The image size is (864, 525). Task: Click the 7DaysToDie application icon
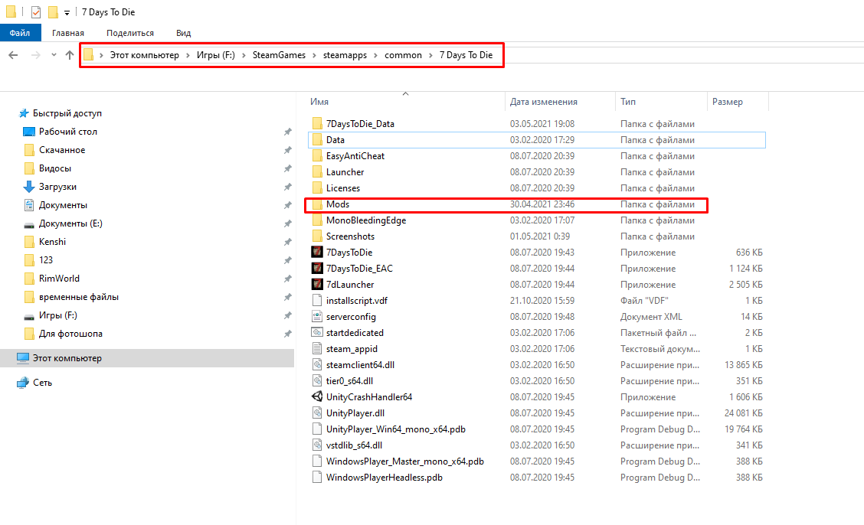[x=318, y=253]
